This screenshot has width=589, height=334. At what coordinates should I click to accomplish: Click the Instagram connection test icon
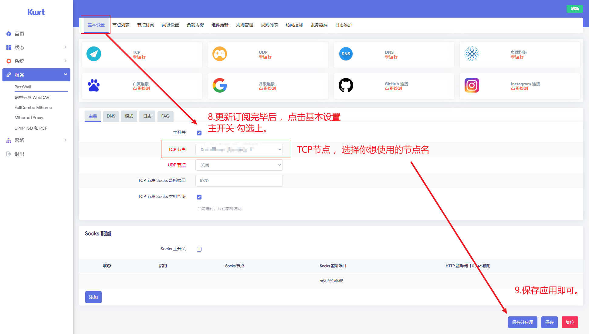(472, 85)
